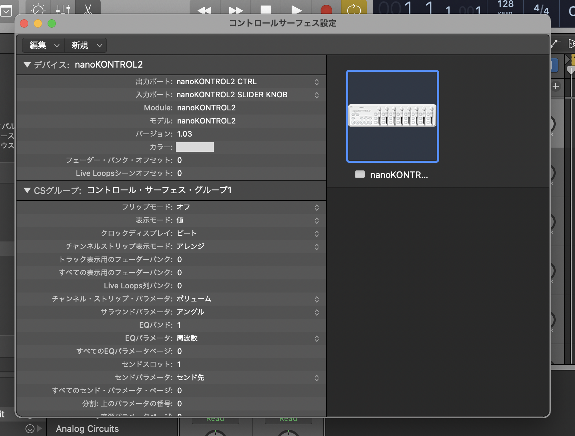Open the 入力ポート dropdown

(x=316, y=95)
